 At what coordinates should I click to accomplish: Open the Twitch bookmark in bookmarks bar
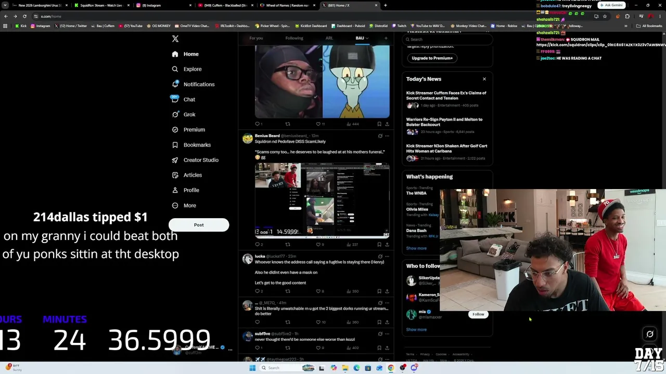pyautogui.click(x=400, y=26)
